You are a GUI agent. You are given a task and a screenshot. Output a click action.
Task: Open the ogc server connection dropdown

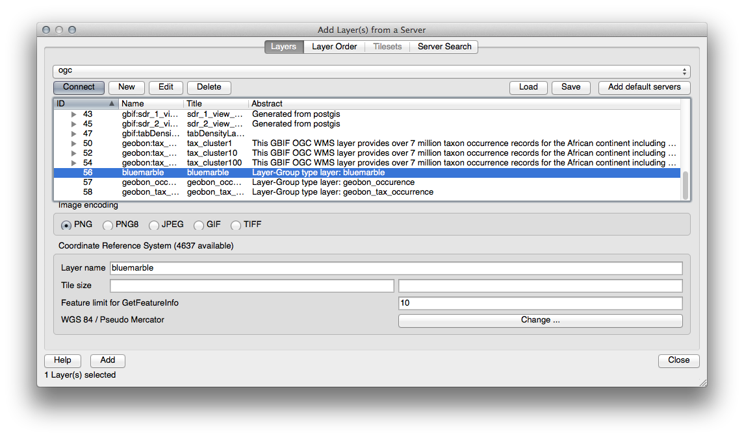click(x=371, y=71)
